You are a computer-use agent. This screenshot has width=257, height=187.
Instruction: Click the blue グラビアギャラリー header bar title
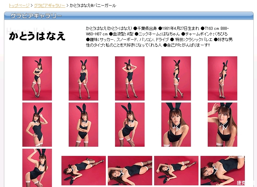(36, 16)
